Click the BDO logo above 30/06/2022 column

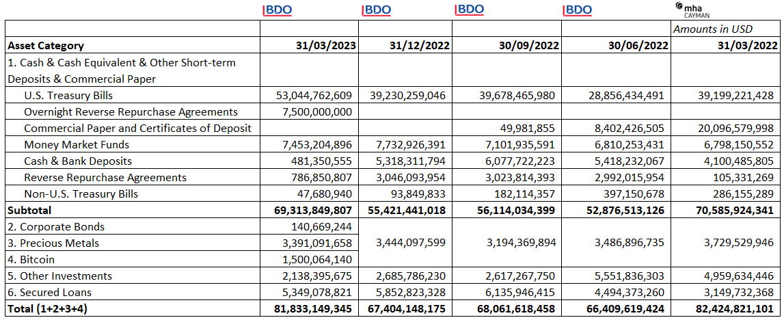click(578, 10)
